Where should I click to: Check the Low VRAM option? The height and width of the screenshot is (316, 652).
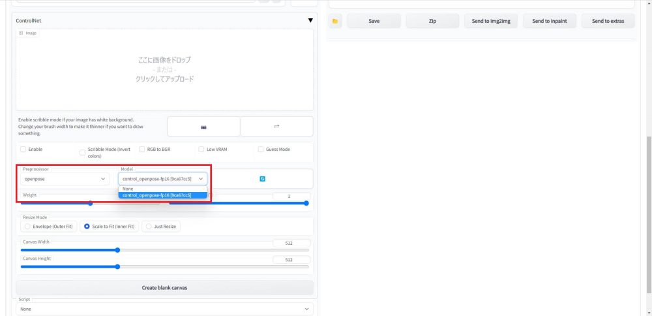point(201,149)
